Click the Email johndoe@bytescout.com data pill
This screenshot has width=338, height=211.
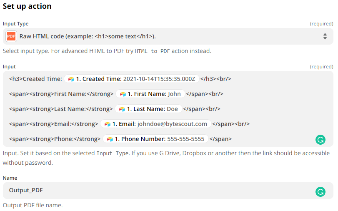click(x=155, y=124)
